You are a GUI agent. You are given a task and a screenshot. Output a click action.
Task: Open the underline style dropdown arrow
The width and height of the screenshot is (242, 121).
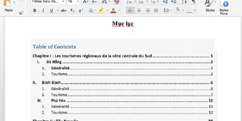[57, 11]
